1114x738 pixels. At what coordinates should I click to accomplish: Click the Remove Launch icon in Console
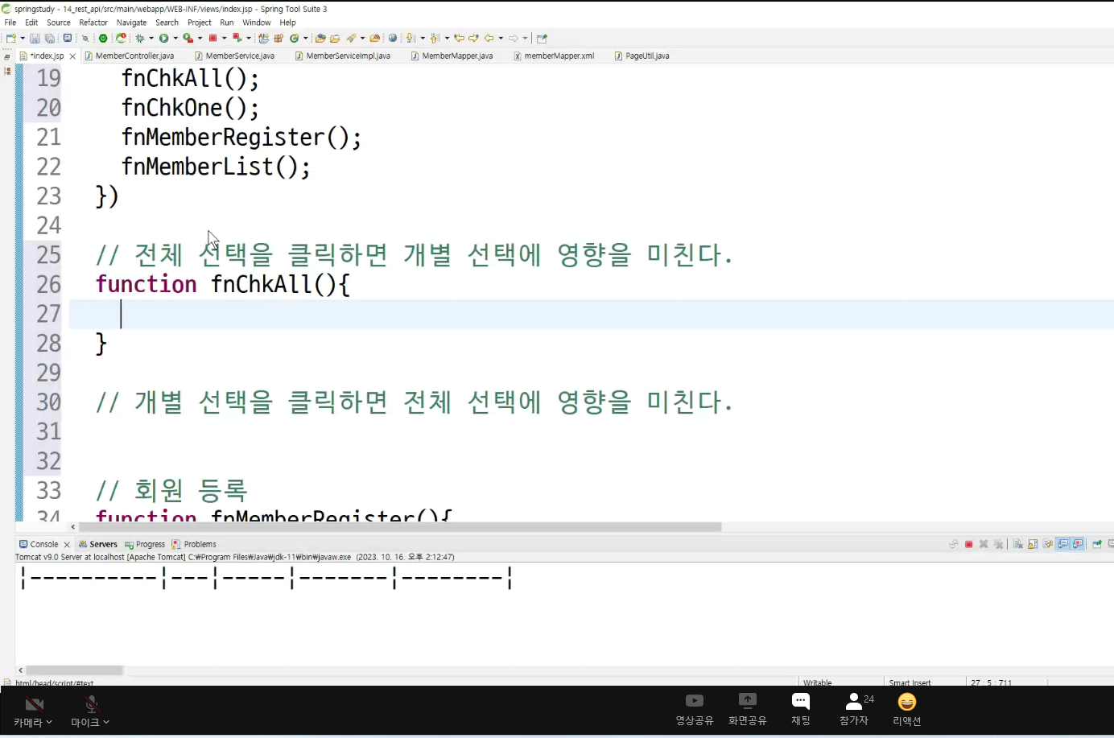tap(984, 544)
